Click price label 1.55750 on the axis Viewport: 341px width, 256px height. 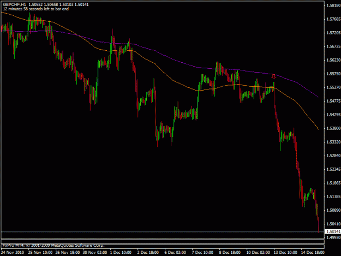click(x=333, y=74)
